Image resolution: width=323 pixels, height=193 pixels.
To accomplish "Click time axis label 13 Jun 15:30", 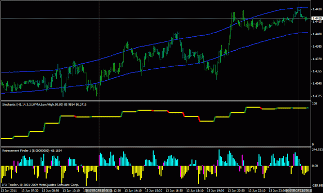I will click(x=153, y=191).
